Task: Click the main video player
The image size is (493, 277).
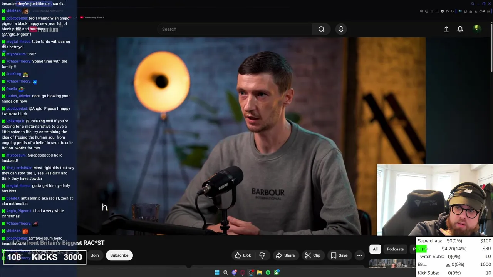Action: (251, 136)
